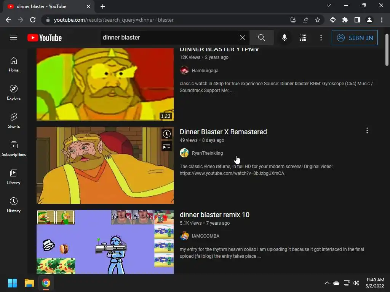Open volume control in tray

coord(356,283)
